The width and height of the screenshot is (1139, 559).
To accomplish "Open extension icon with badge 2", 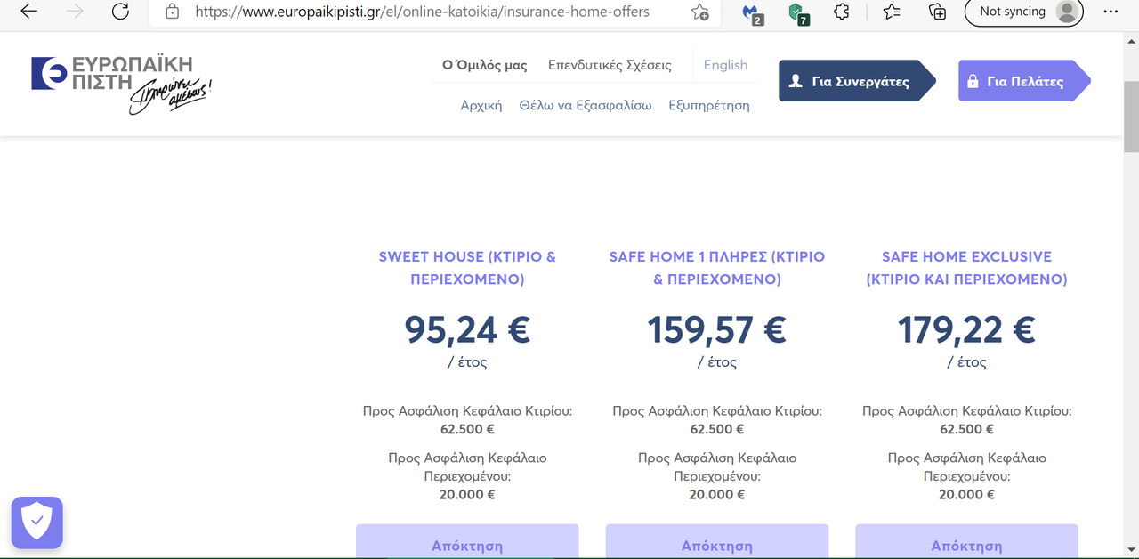I will [753, 12].
